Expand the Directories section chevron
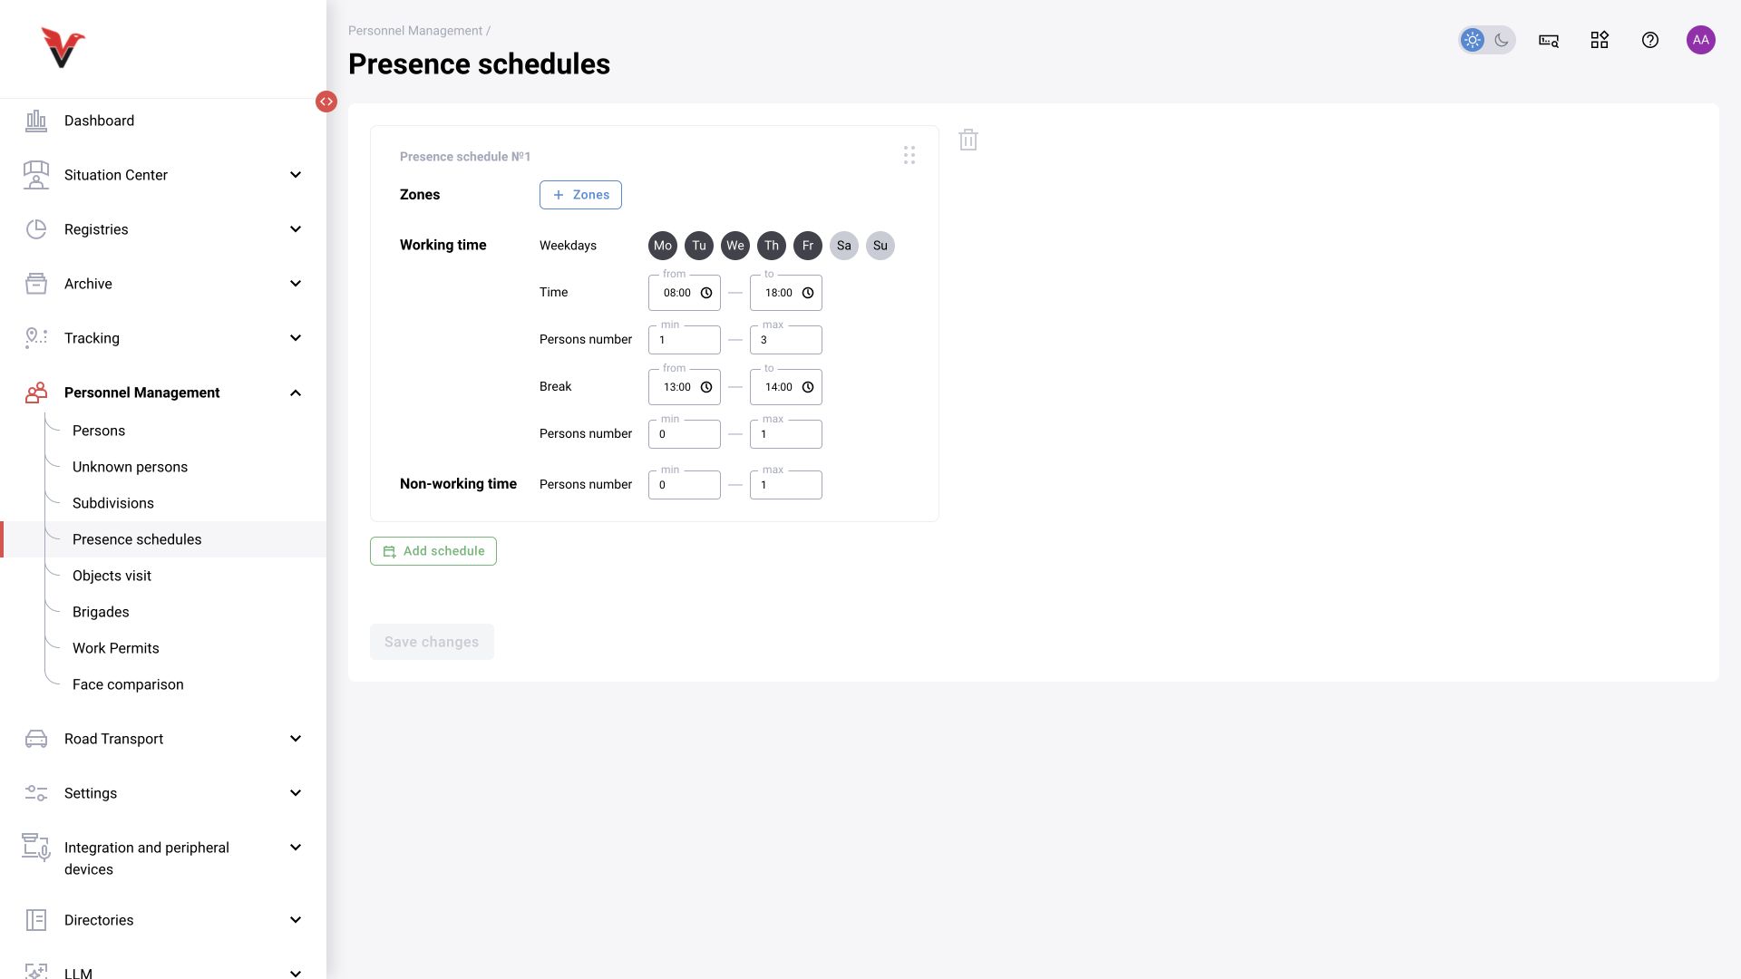Image resolution: width=1741 pixels, height=979 pixels. [296, 920]
